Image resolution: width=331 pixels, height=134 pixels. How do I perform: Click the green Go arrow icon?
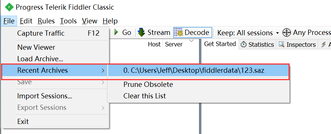pyautogui.click(x=116, y=32)
